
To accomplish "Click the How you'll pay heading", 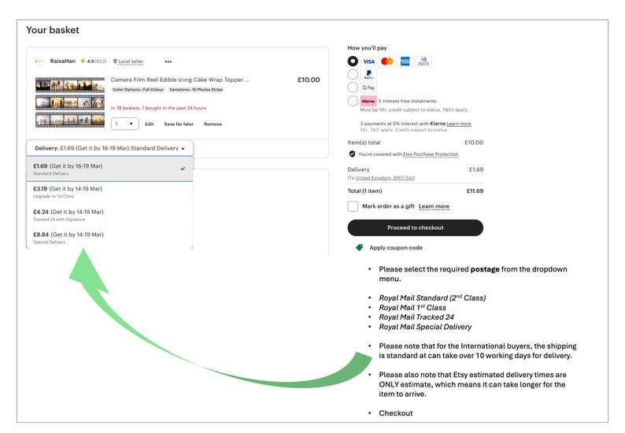I will click(x=367, y=48).
